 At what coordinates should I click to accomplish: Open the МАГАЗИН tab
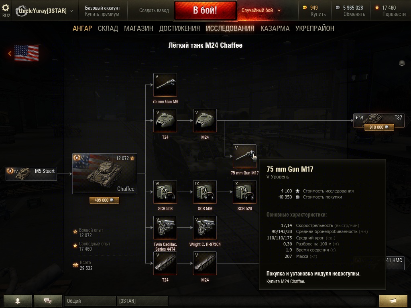pos(138,28)
